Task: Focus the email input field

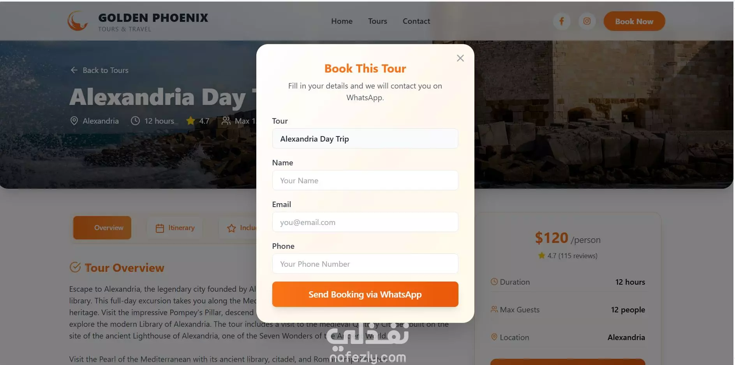Action: pos(365,222)
